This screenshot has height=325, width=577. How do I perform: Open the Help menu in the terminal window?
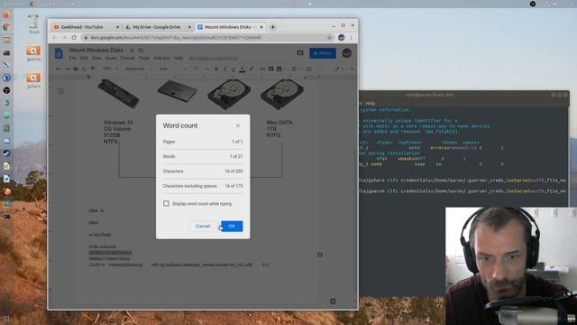click(x=371, y=103)
